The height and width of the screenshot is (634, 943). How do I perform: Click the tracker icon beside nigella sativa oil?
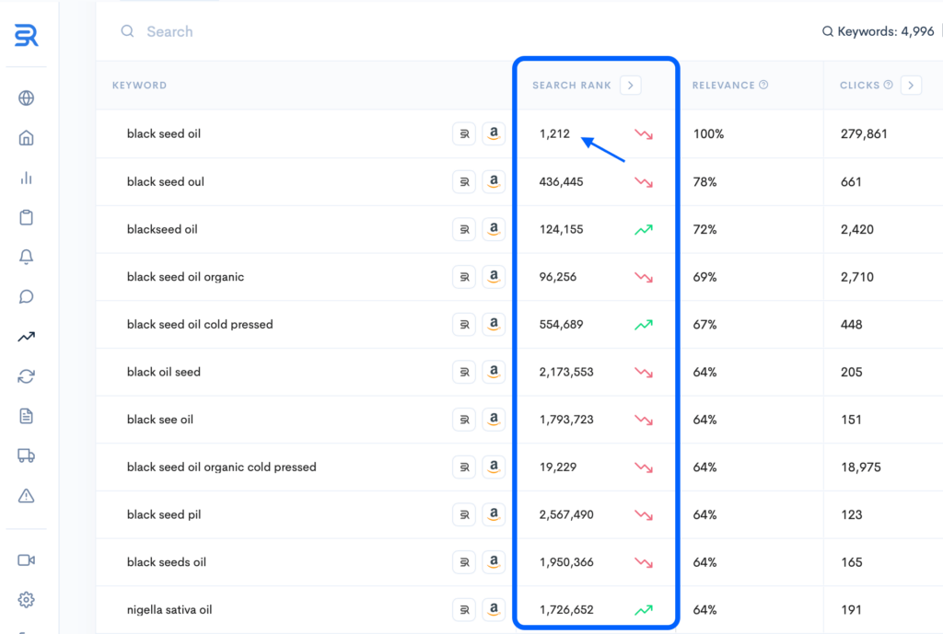[463, 609]
